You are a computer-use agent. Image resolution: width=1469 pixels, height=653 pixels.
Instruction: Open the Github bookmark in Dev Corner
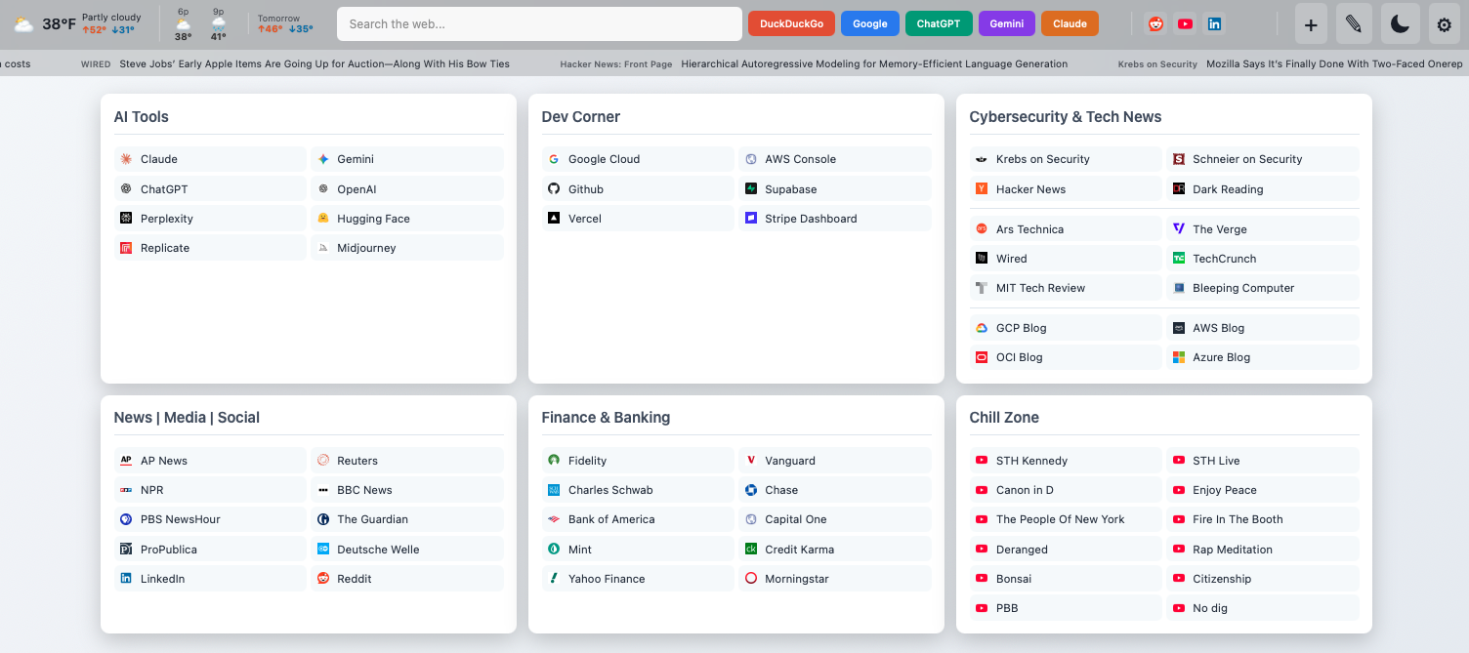[585, 189]
